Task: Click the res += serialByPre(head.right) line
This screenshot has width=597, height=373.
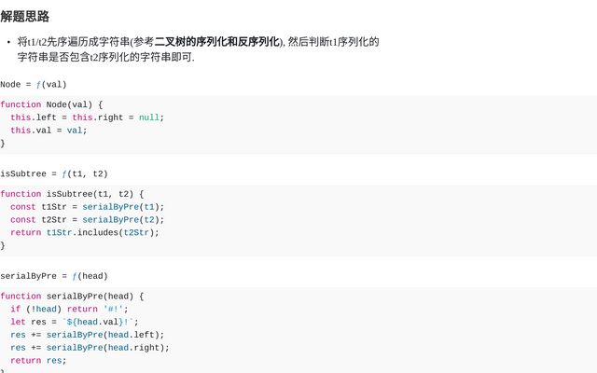Action: tap(90, 348)
